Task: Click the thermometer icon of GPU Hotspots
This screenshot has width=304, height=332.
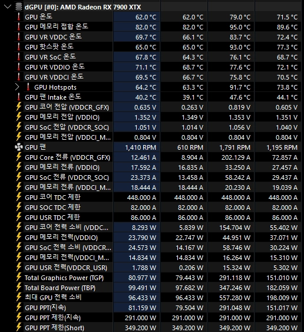Action: pyautogui.click(x=28, y=87)
